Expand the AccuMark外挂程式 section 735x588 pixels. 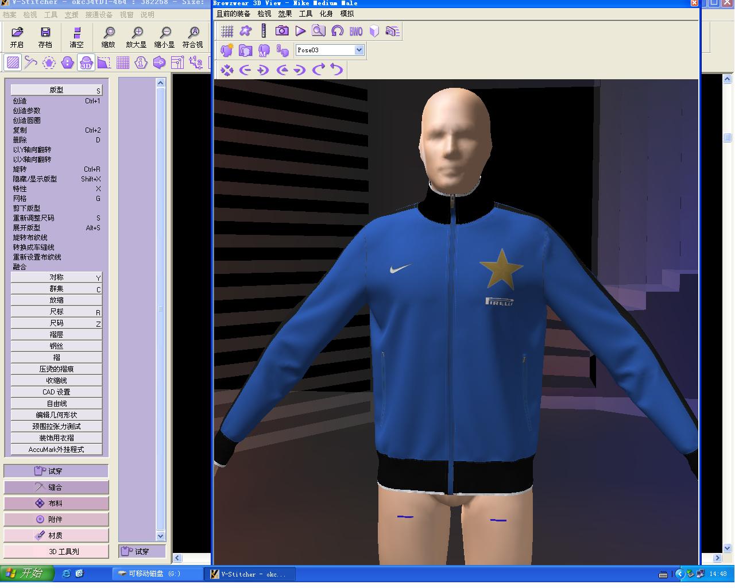tap(56, 450)
